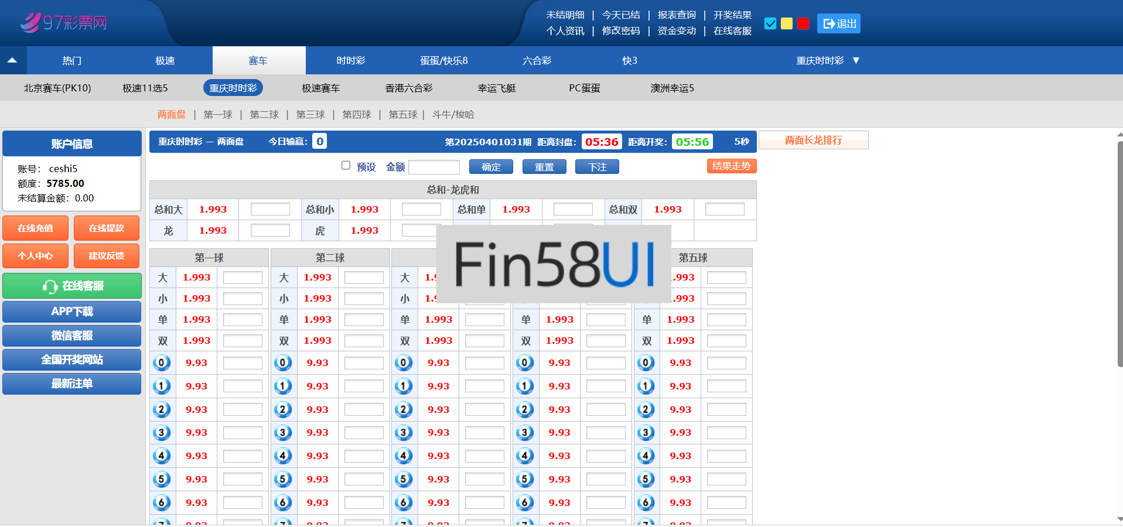Click the 金额 amount input field
Viewport: 1123px width, 527px height.
[x=434, y=167]
